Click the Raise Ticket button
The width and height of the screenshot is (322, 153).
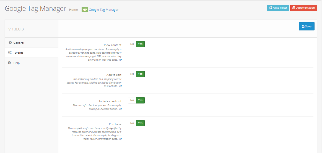(x=278, y=8)
